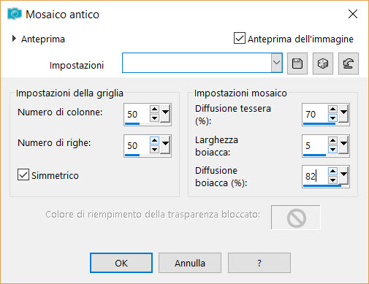
Task: Increase Diffusione tessera value with up arrow
Action: (332, 109)
